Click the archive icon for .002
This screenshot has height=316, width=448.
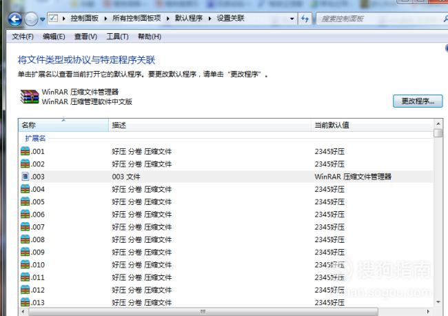(x=25, y=164)
